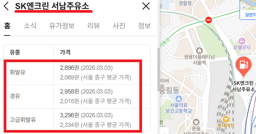Click the 2,069원 average price text
The height and width of the screenshot is (134, 256).
click(96, 78)
